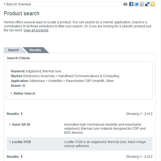Viewport: 161px width, 161px height.
Task: Click the back arrow beside Back to Overview
Action: pyautogui.click(x=4, y=4)
